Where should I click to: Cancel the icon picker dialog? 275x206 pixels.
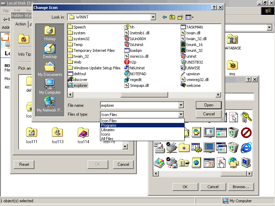tap(213, 187)
